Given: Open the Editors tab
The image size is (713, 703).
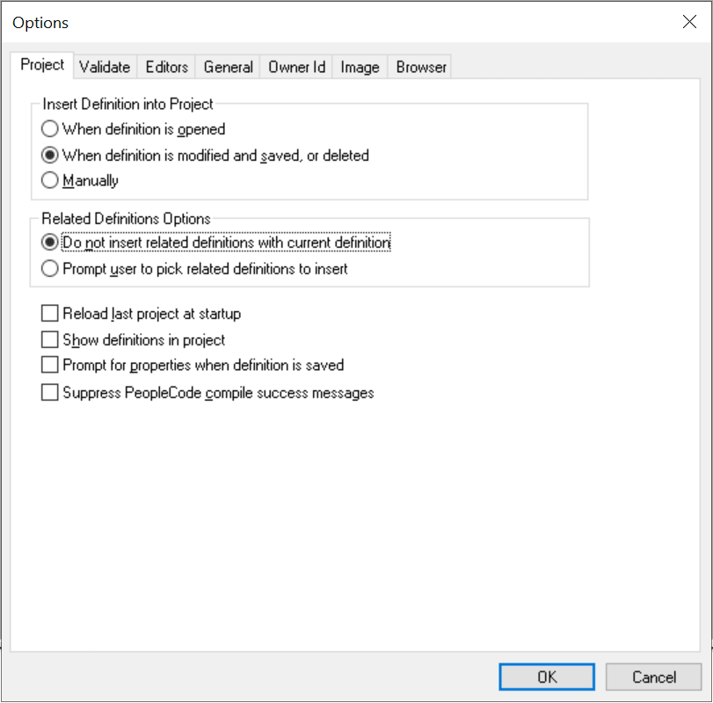Looking at the screenshot, I should [165, 66].
